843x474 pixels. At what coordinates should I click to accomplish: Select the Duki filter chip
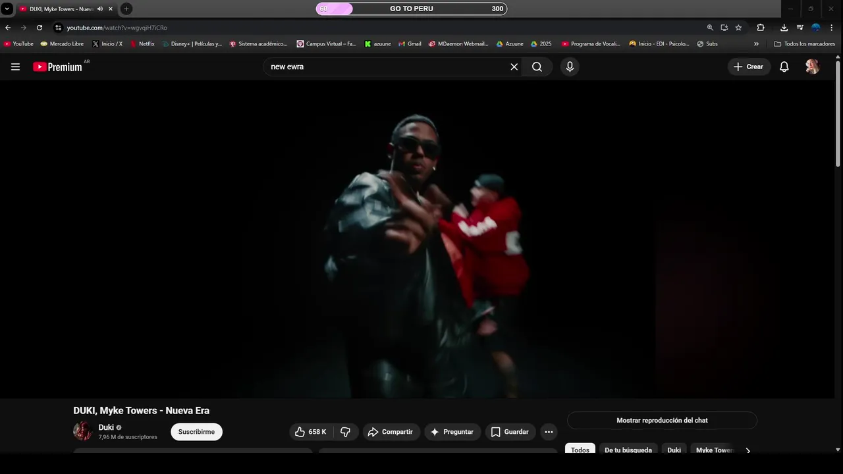674,450
